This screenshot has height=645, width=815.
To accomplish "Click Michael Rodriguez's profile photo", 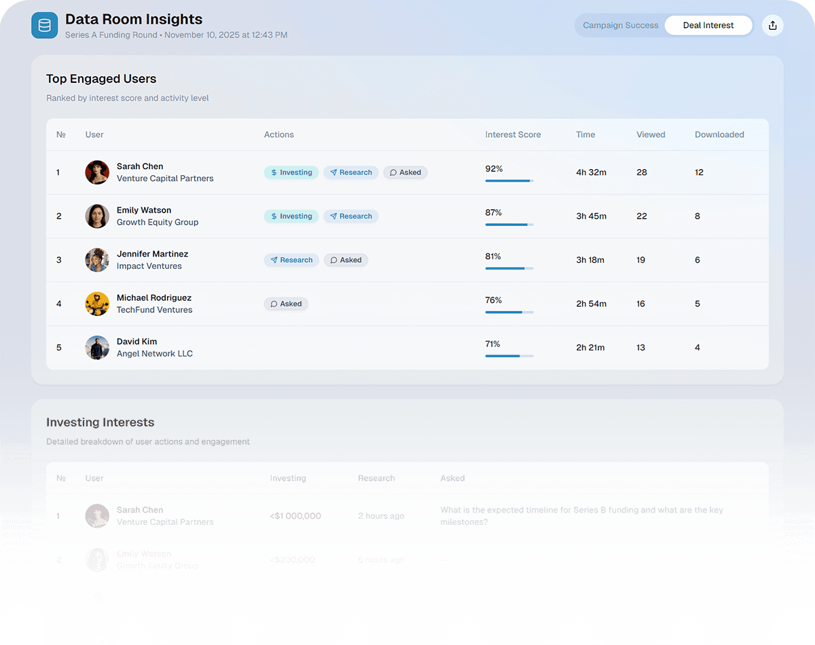I will (x=97, y=303).
